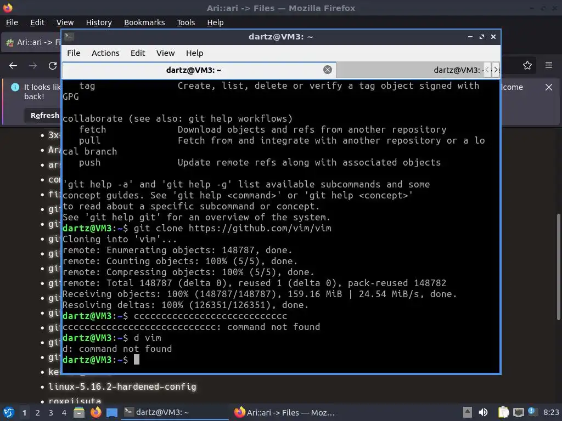Bookmark this page with the star
This screenshot has height=421, width=562.
[527, 66]
